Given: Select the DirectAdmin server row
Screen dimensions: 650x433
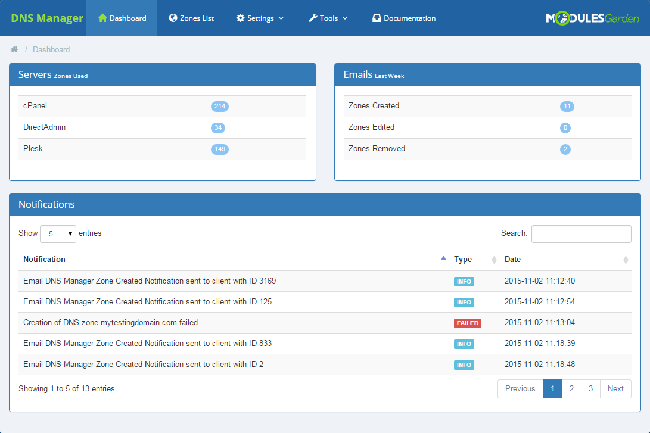Looking at the screenshot, I should 162,127.
